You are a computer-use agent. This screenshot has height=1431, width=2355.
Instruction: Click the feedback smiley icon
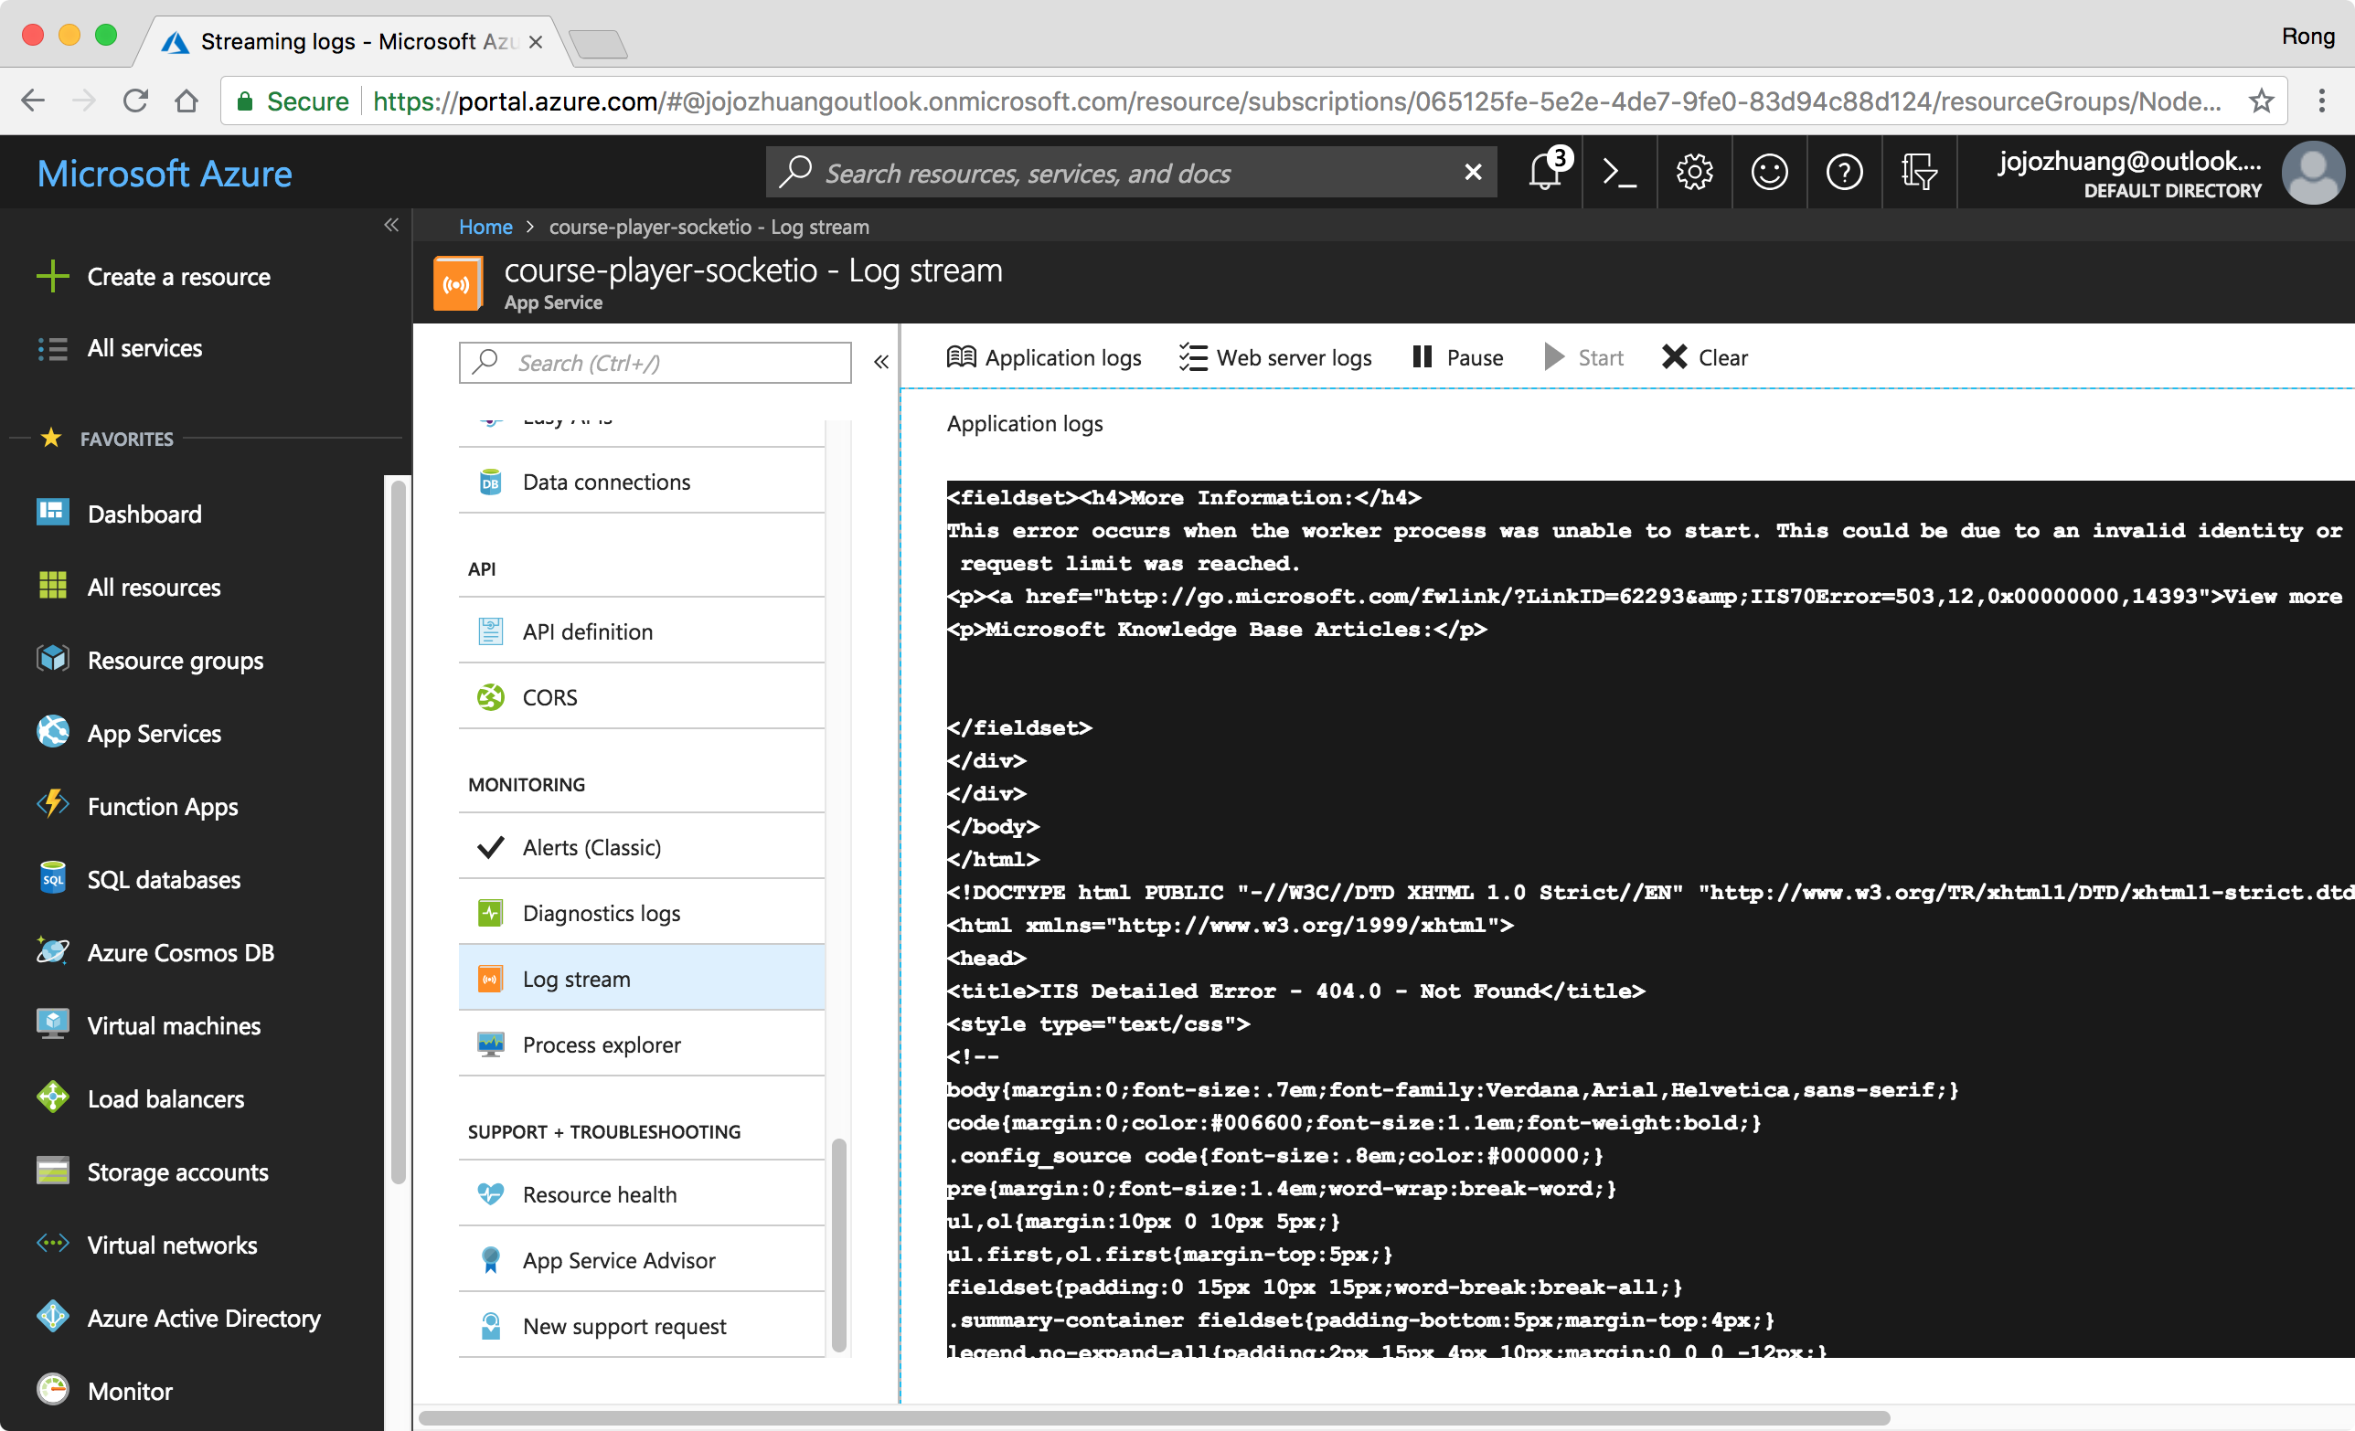[1769, 172]
